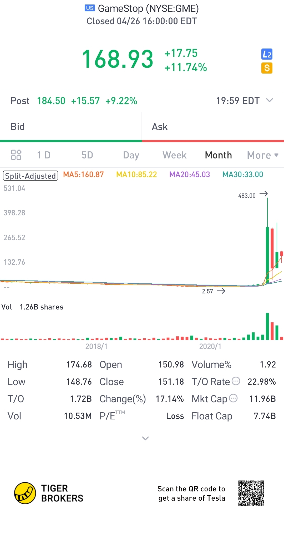Tap the Float Cap value 7.74B
This screenshot has width=284, height=537.
(265, 416)
